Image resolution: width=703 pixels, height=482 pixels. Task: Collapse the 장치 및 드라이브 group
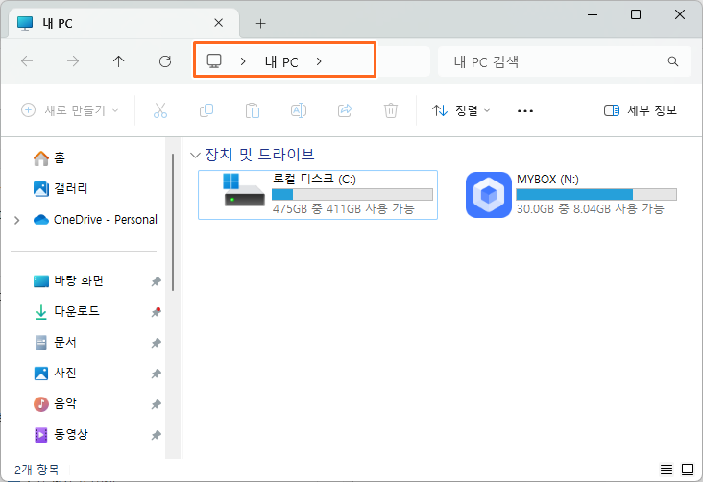(x=195, y=156)
